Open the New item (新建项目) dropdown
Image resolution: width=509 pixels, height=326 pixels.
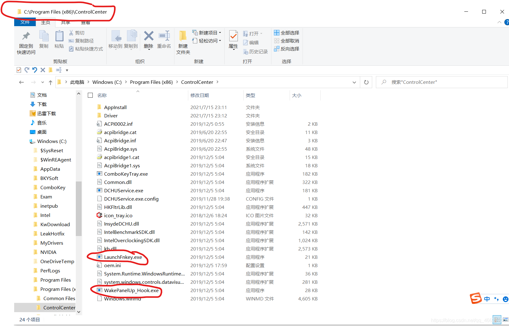point(207,33)
